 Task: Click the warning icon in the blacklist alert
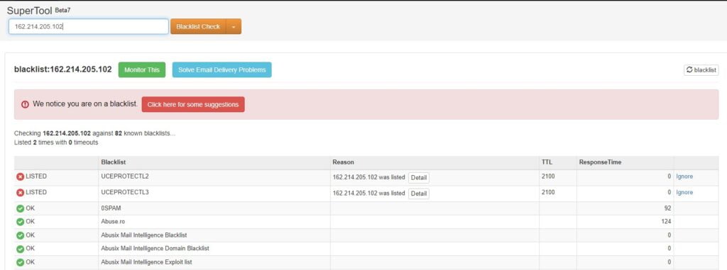[x=25, y=105]
